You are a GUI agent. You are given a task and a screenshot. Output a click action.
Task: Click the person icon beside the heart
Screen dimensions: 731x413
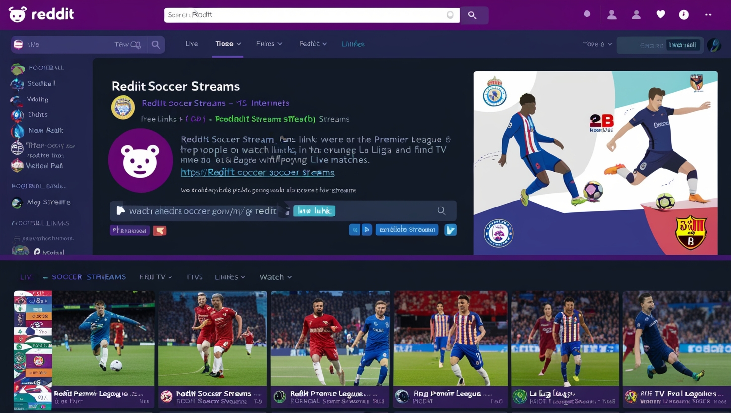pos(636,15)
